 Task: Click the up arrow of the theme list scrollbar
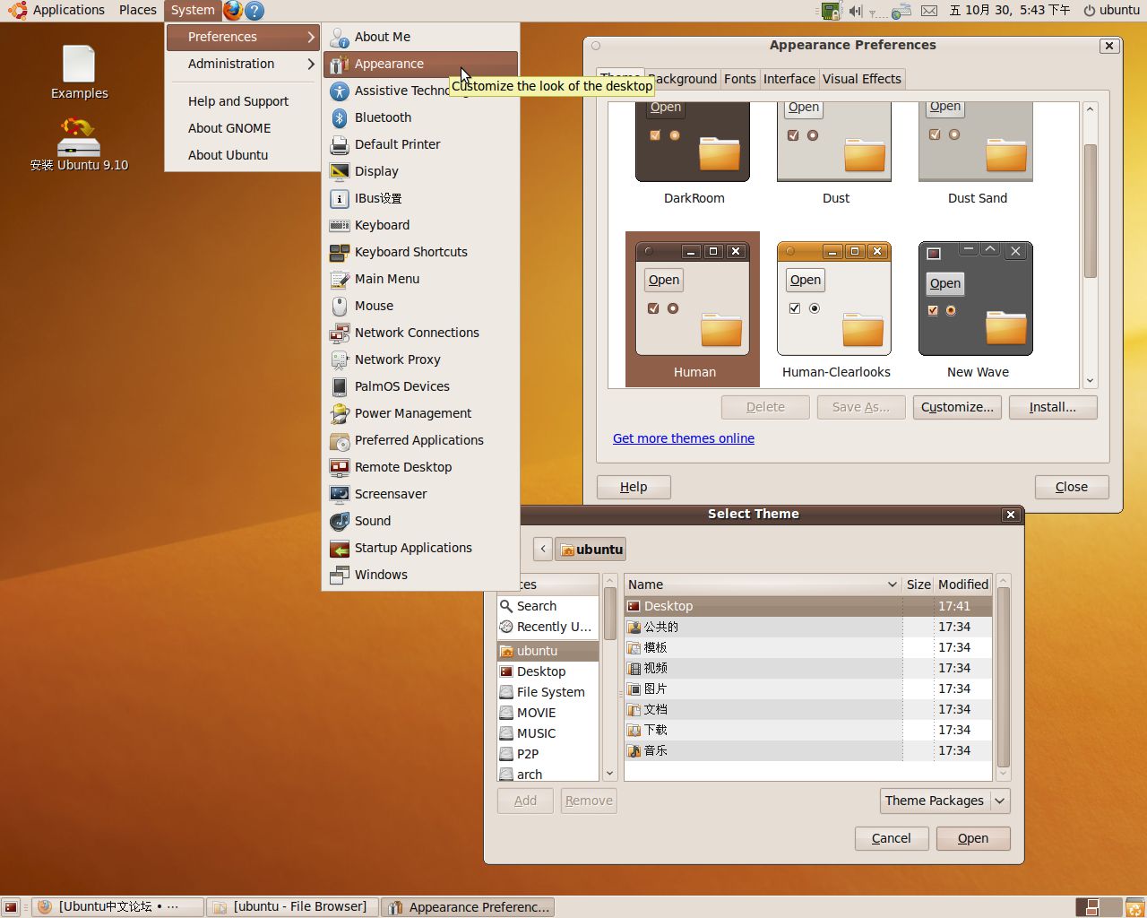pos(1091,108)
